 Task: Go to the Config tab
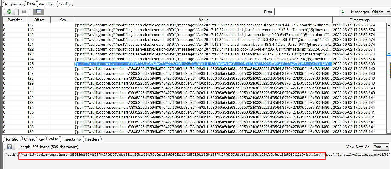coord(64,4)
